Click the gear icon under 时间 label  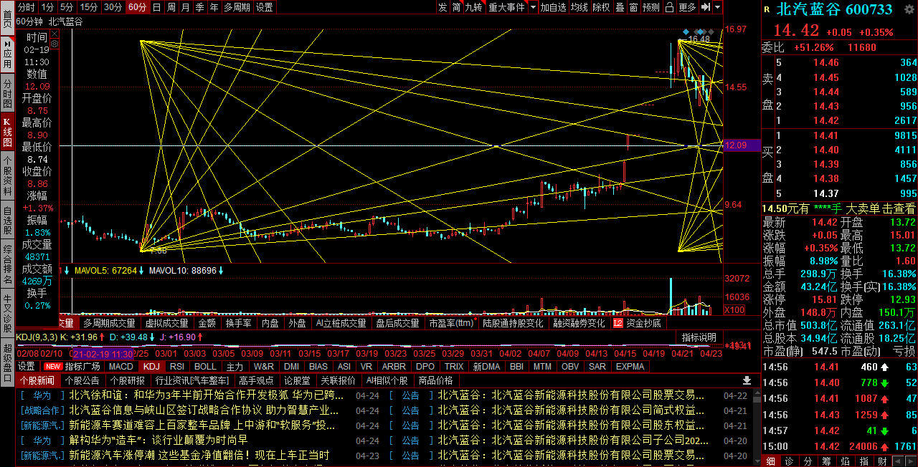click(x=55, y=44)
